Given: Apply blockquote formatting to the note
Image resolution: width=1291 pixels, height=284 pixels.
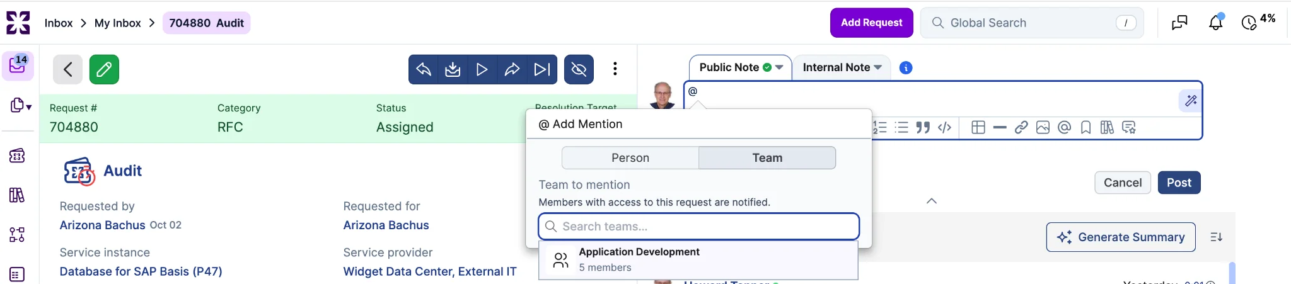Looking at the screenshot, I should click(x=923, y=128).
